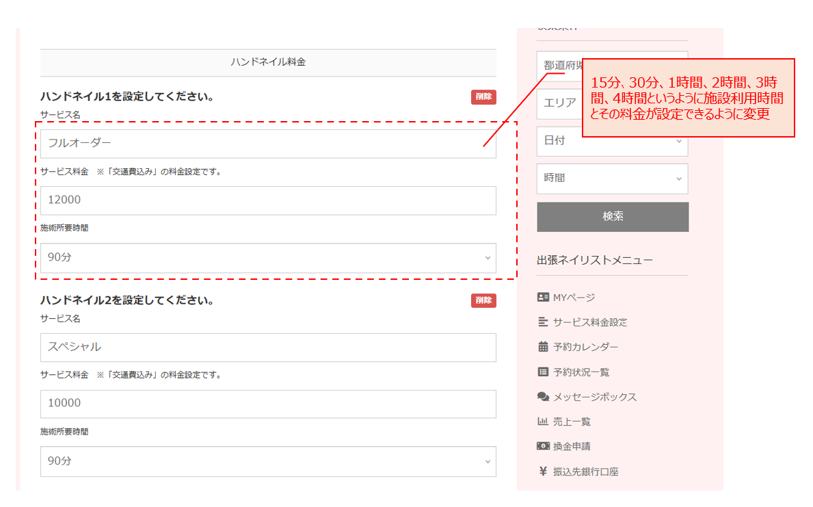Click the 振込先銀行口座 yen icon
The width and height of the screenshot is (813, 507).
543,471
